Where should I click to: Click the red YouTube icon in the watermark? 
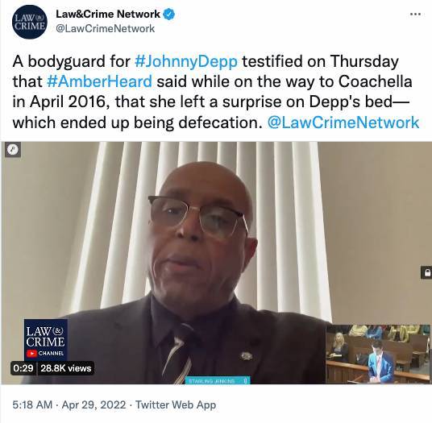[x=32, y=354]
